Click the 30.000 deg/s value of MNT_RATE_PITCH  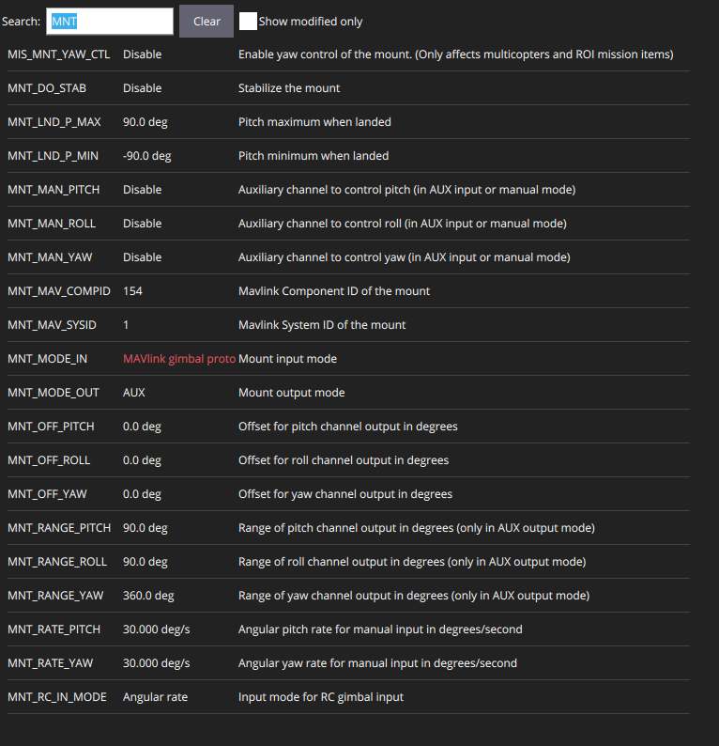pyautogui.click(x=157, y=629)
